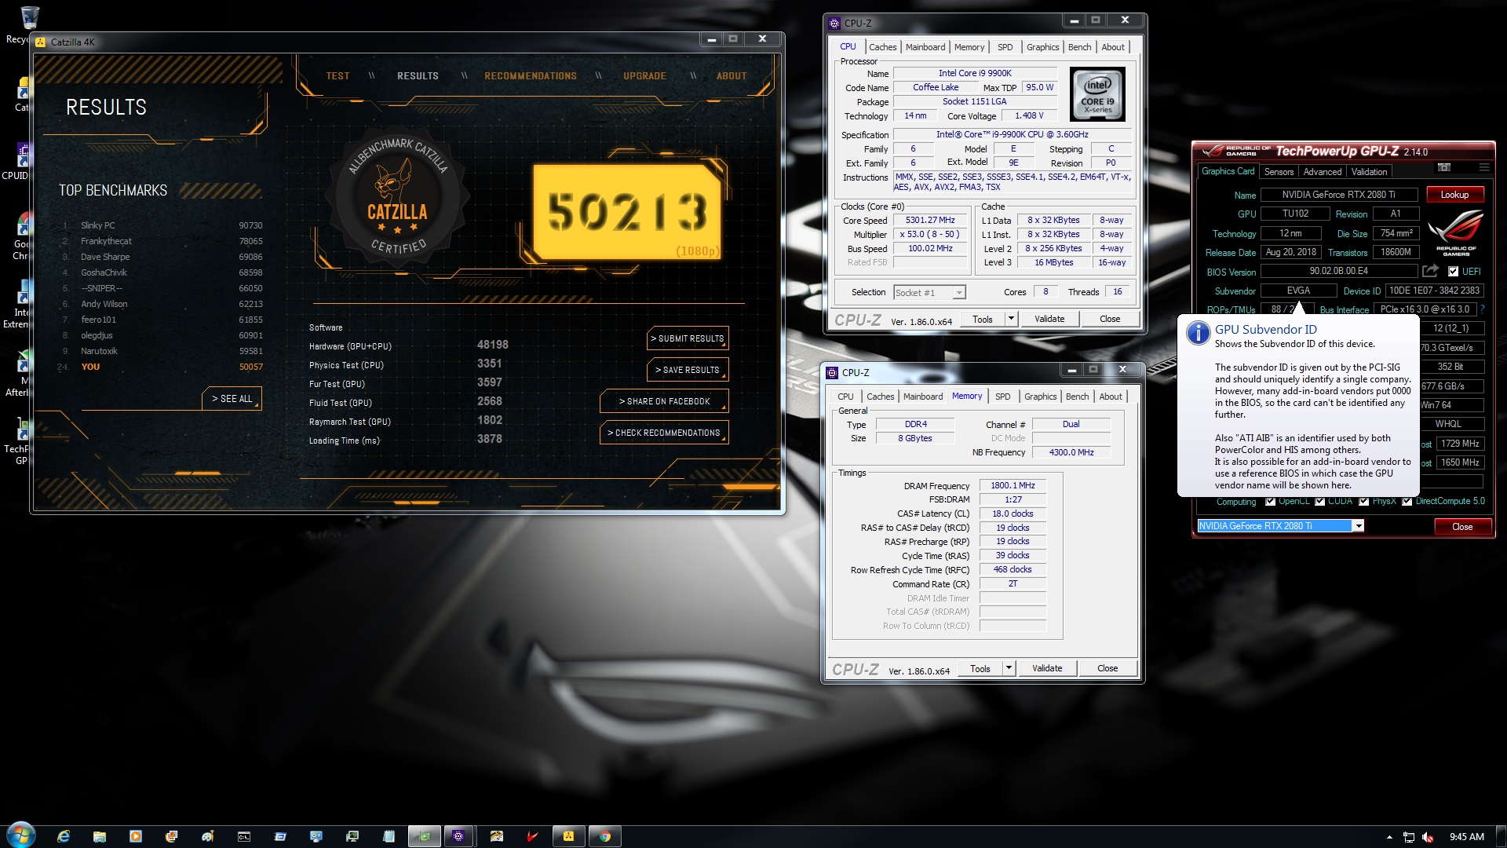Toggle UEFI checkbox in GPU-Z
The image size is (1507, 848).
(1454, 272)
